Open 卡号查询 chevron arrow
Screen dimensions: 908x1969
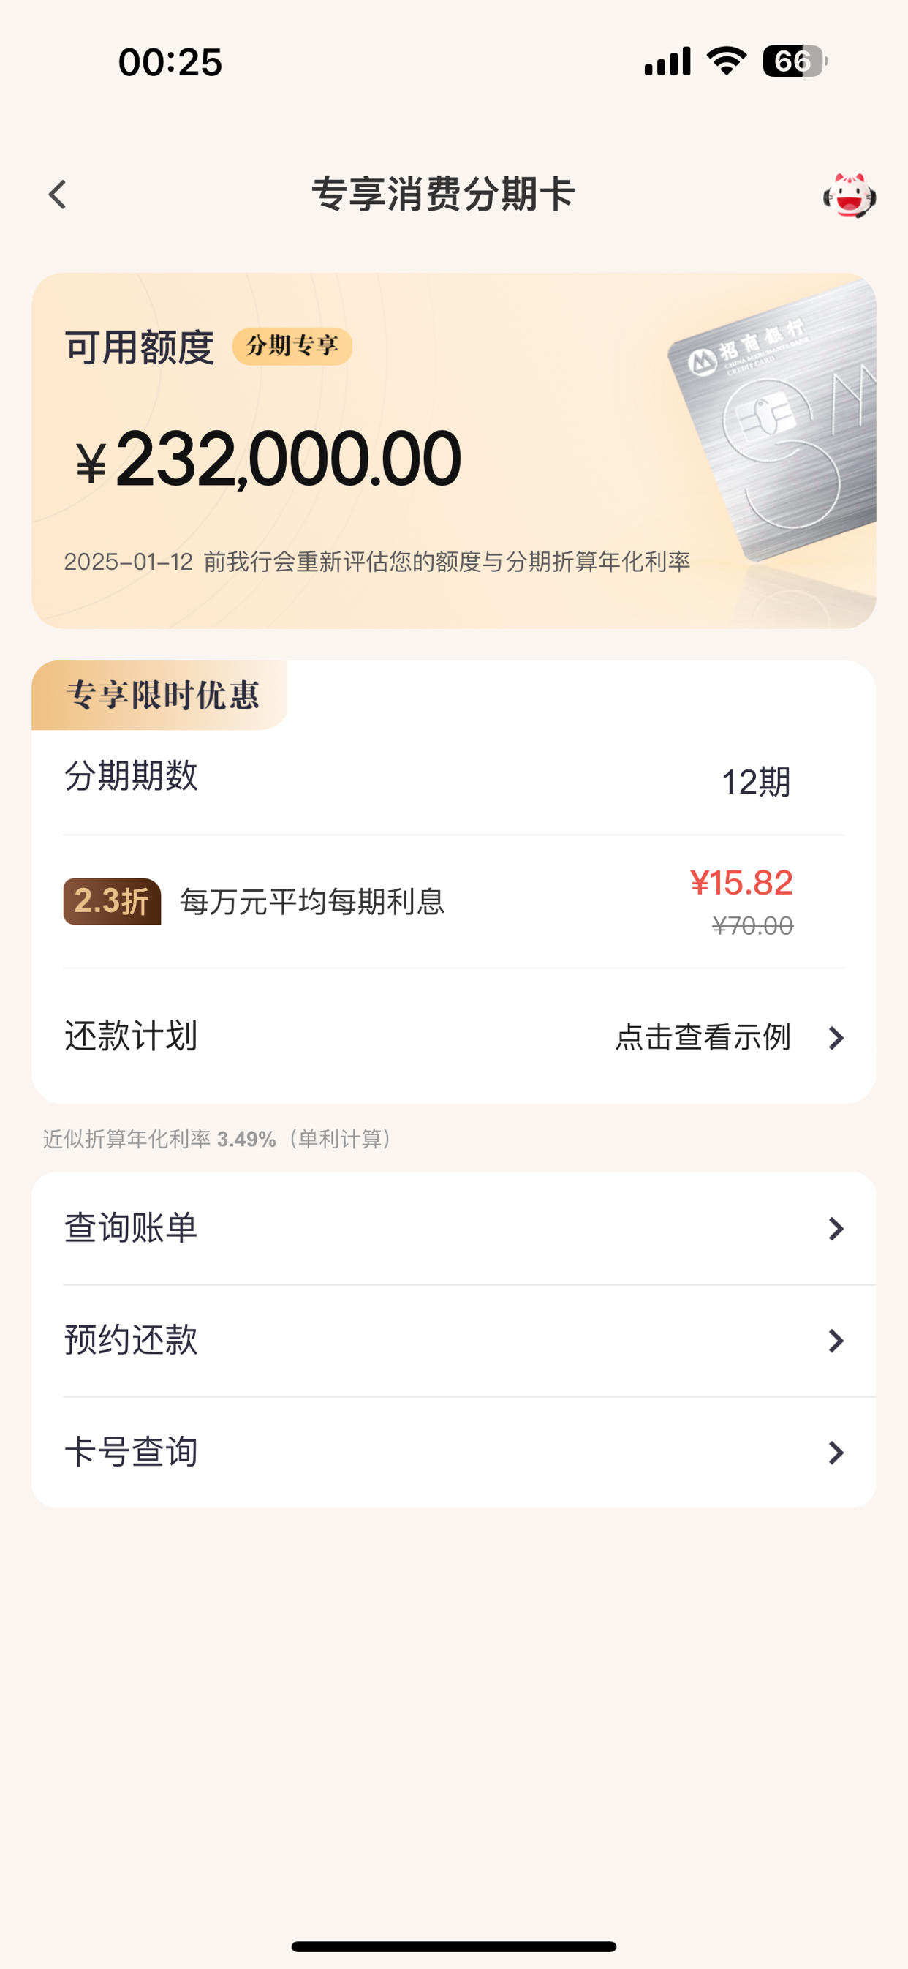[836, 1452]
